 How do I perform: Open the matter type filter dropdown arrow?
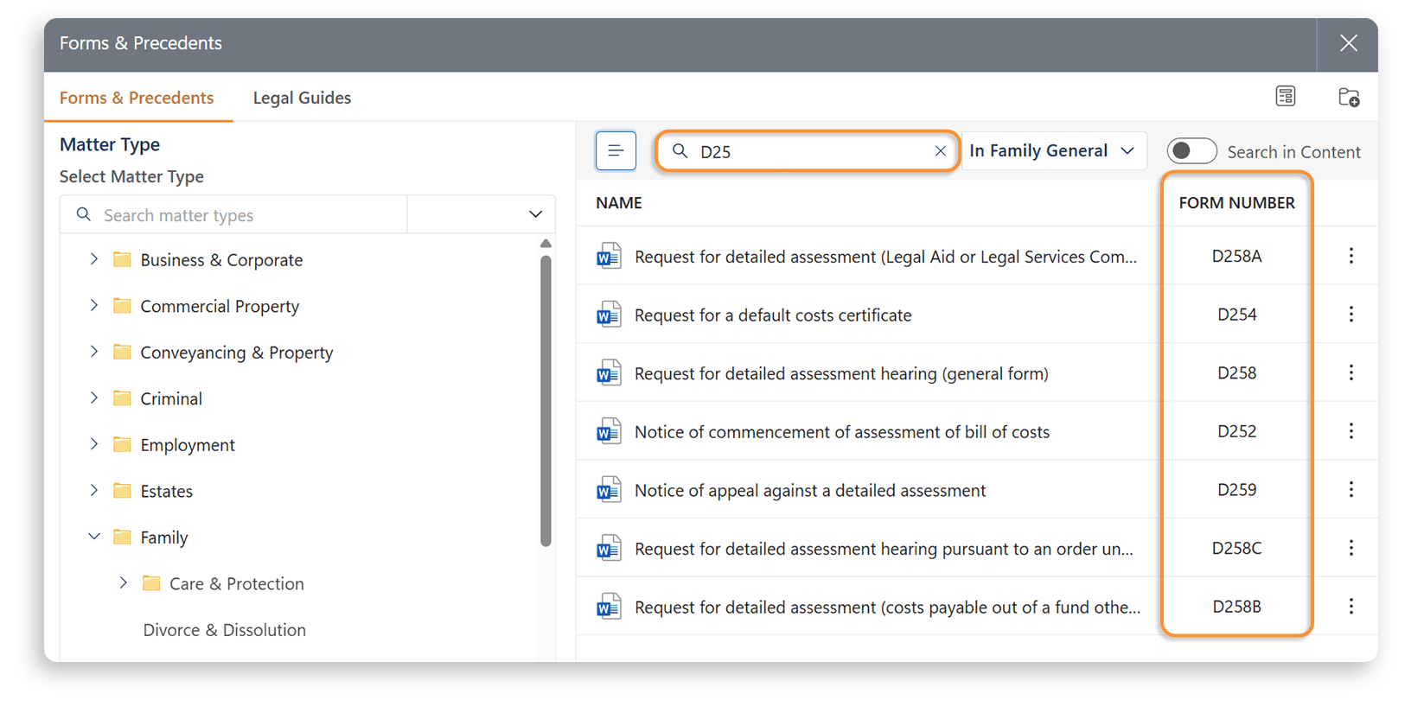(535, 214)
